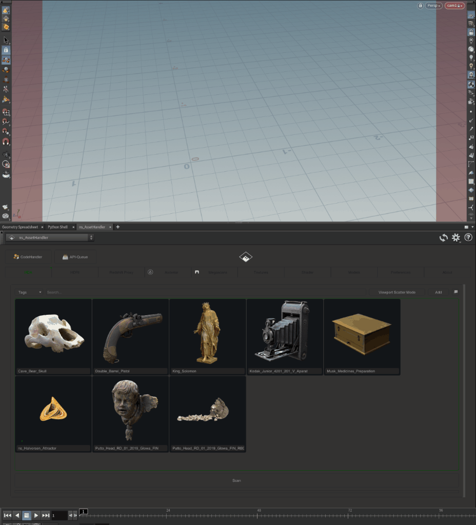Jump to first frame in the playbar
This screenshot has height=525, width=476.
pos(7,515)
